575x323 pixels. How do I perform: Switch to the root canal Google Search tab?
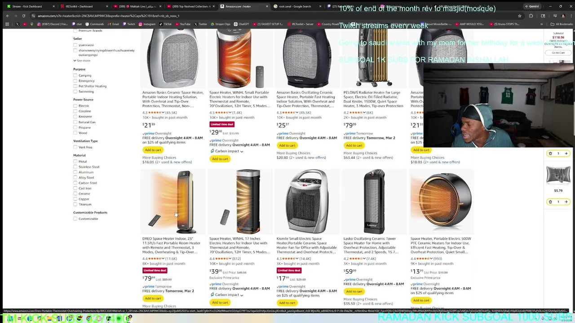point(294,6)
